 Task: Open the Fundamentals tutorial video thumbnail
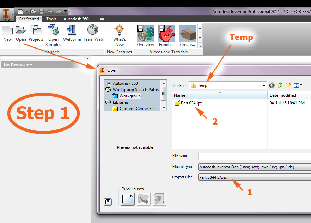click(x=166, y=36)
